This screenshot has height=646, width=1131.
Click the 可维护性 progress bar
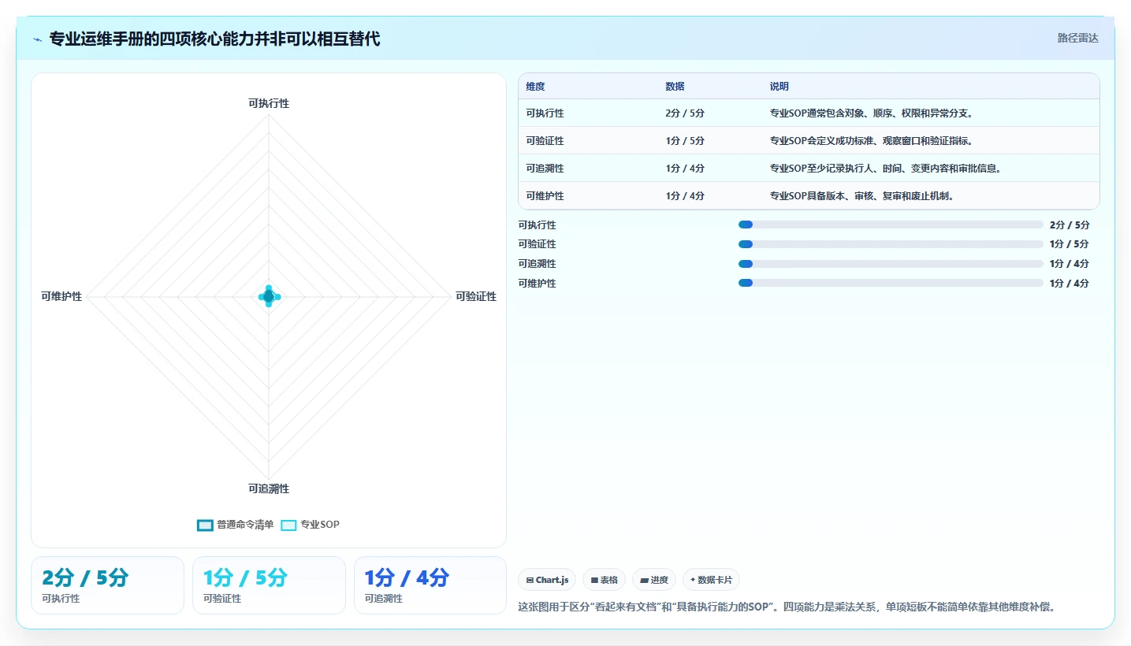coord(891,283)
